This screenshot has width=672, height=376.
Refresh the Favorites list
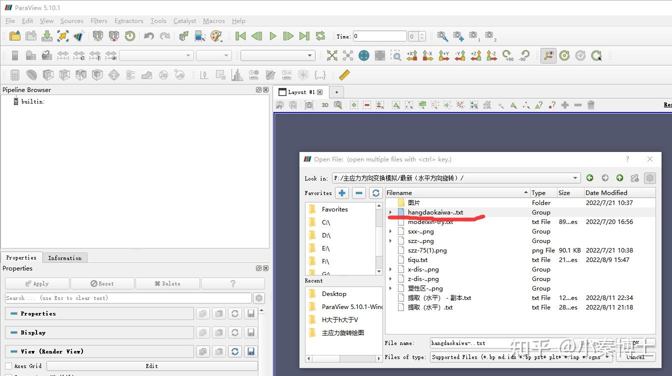click(x=375, y=193)
